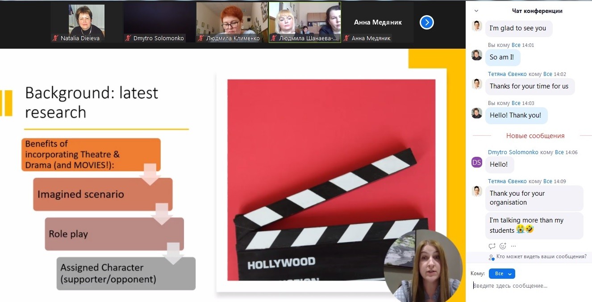Click muted mic icon beside Людмила Шанаева

pos(274,38)
